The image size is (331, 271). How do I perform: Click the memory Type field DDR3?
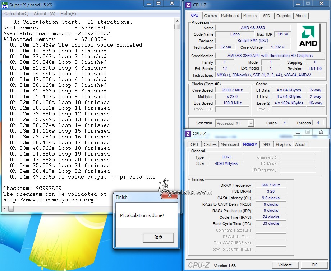pyautogui.click(x=226, y=157)
